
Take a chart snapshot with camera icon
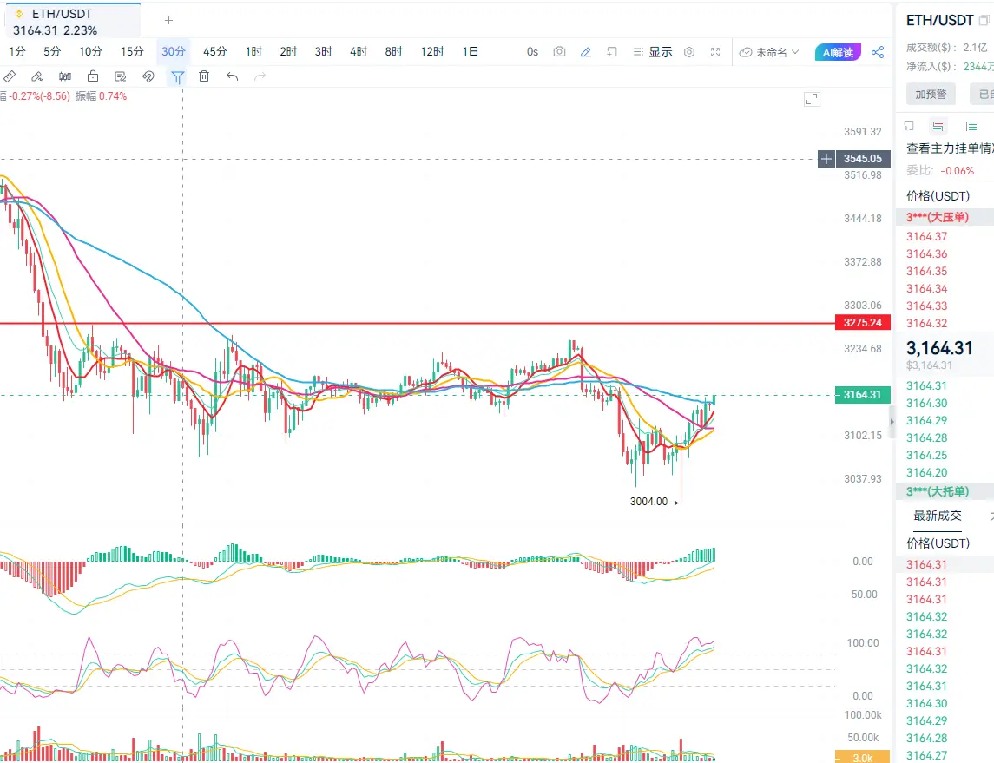point(559,52)
